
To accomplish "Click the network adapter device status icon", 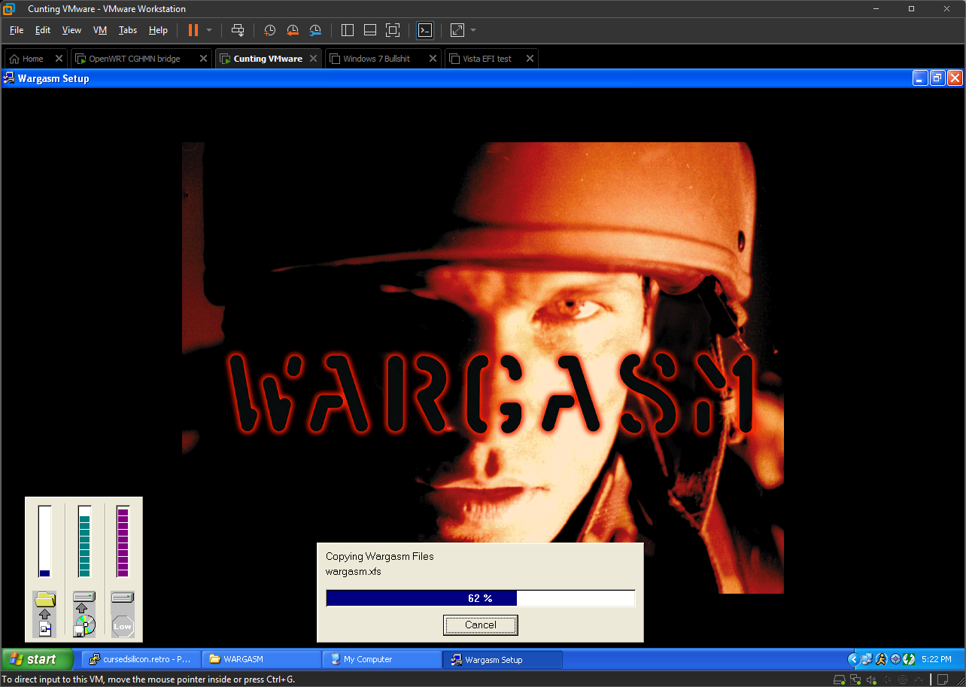I will (x=855, y=679).
